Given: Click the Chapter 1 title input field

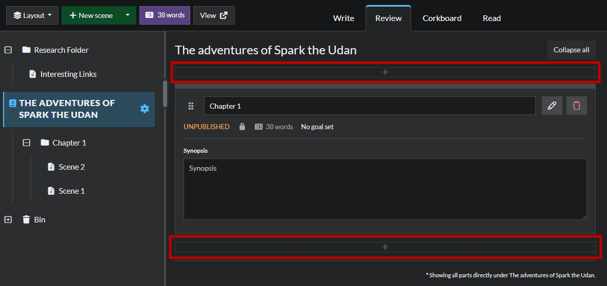Looking at the screenshot, I should (x=370, y=106).
